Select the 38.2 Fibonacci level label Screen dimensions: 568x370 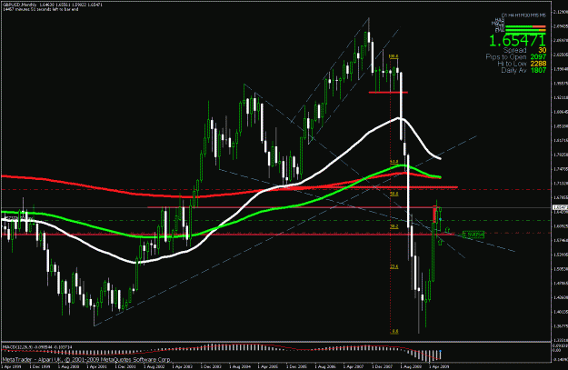[x=394, y=226]
